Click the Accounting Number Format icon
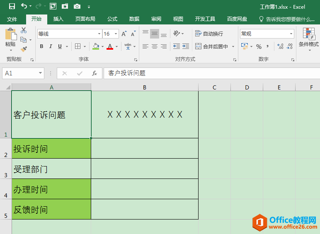320x234 pixels. pyautogui.click(x=245, y=46)
